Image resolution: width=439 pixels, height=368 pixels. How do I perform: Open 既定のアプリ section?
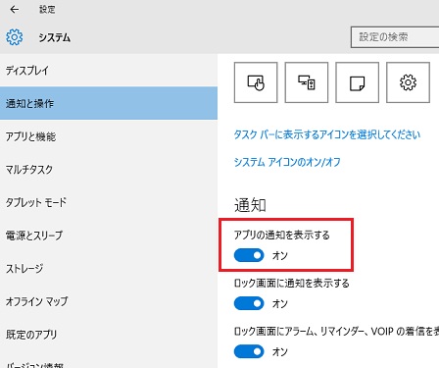[x=109, y=335]
